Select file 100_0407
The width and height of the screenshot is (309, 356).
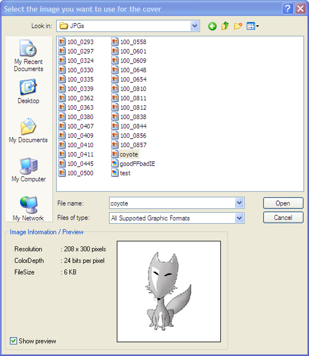[x=76, y=126]
